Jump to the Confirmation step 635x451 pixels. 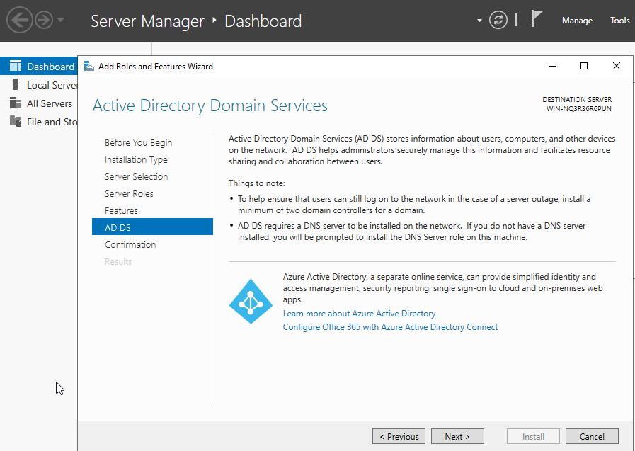tap(130, 244)
